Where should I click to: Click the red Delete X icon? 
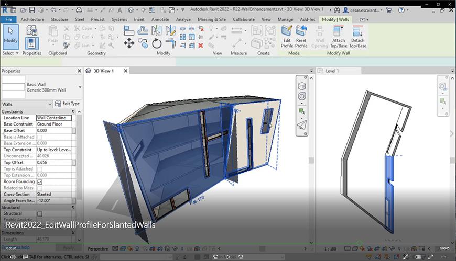pos(200,46)
